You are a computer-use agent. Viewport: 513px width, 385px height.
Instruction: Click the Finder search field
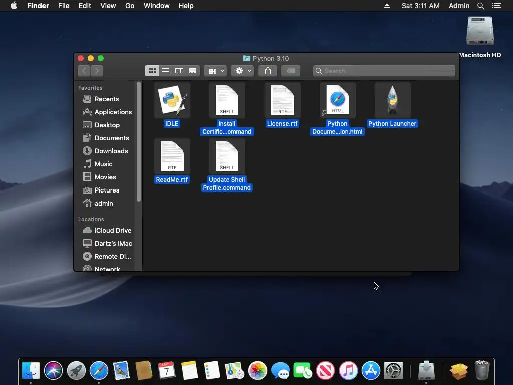384,71
